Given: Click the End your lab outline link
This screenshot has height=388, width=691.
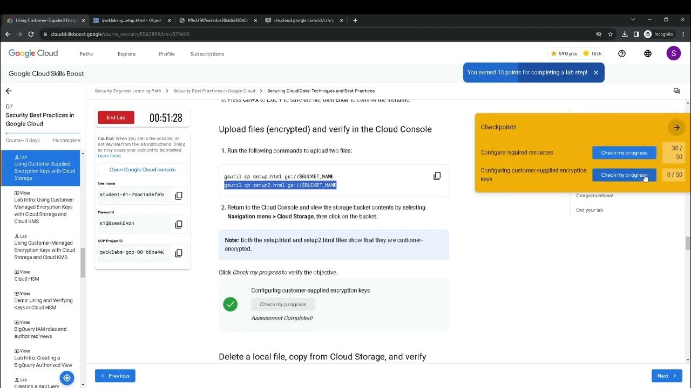Looking at the screenshot, I should pos(590,210).
